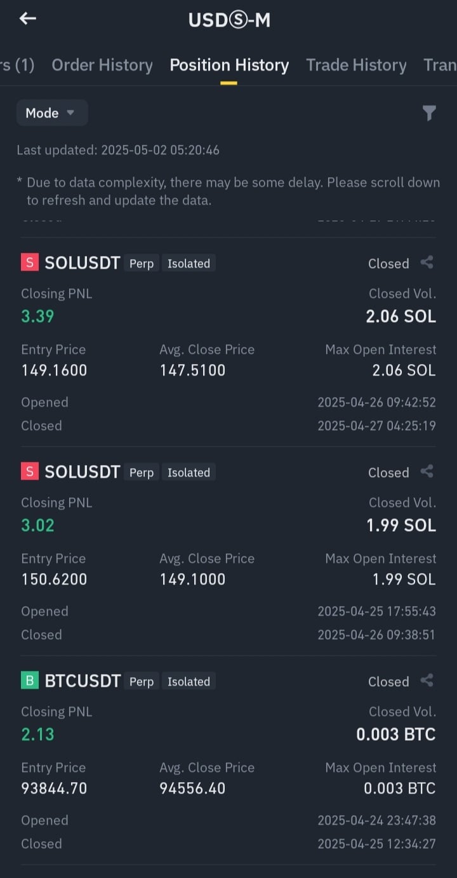The height and width of the screenshot is (878, 457).
Task: Open the BTCUSDT pair name
Action: 83,681
